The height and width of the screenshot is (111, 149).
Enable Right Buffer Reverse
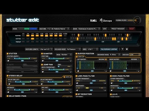pyautogui.click(x=138, y=60)
